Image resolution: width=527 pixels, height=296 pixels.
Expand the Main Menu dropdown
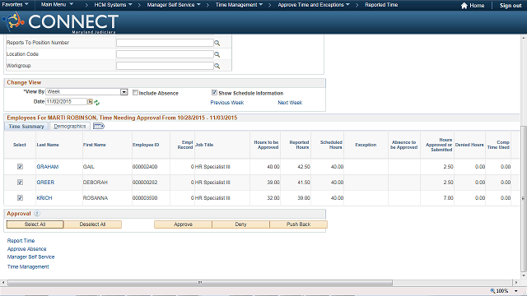point(57,5)
